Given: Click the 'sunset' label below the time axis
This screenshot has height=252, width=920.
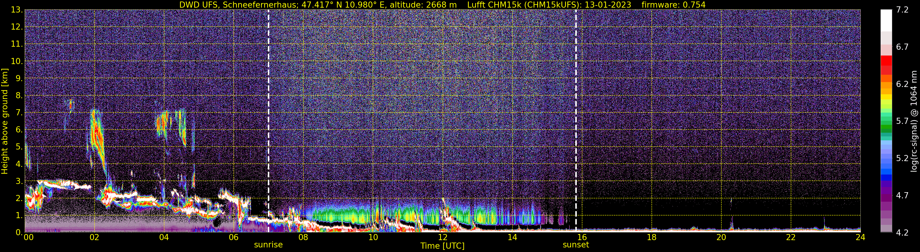Looking at the screenshot, I should pyautogui.click(x=576, y=245).
